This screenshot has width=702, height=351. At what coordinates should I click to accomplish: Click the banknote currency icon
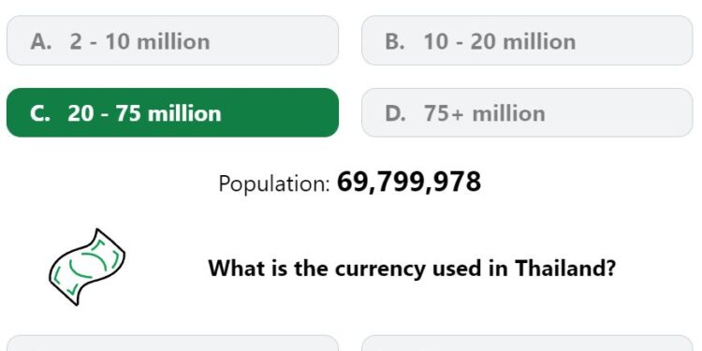[87, 268]
